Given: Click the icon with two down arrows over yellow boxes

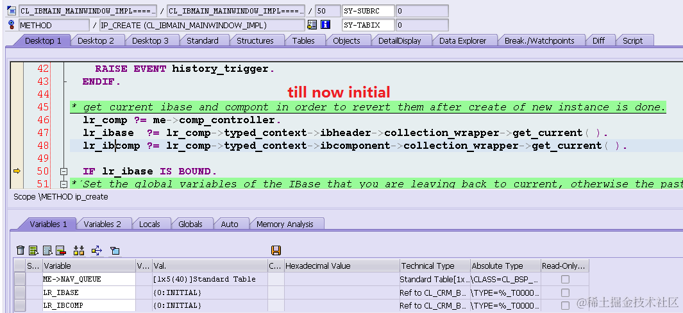Looking at the screenshot, I should click(x=79, y=250).
